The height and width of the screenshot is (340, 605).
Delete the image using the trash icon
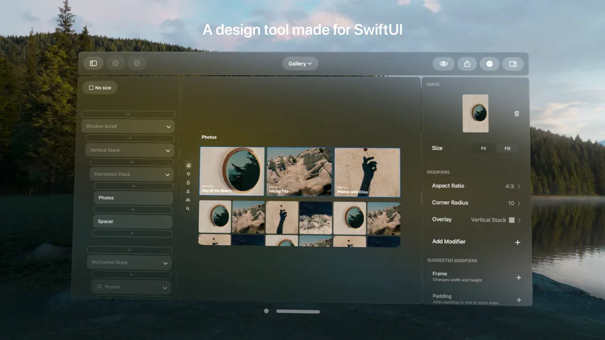[x=516, y=113]
